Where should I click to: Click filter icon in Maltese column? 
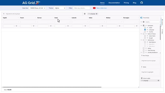click(120, 26)
